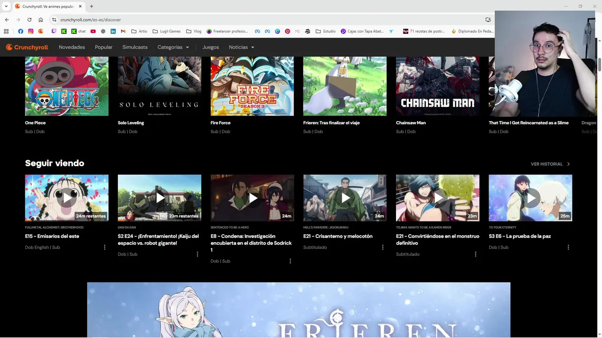This screenshot has height=338, width=602.
Task: Expand the Categorías dropdown
Action: coord(173,47)
